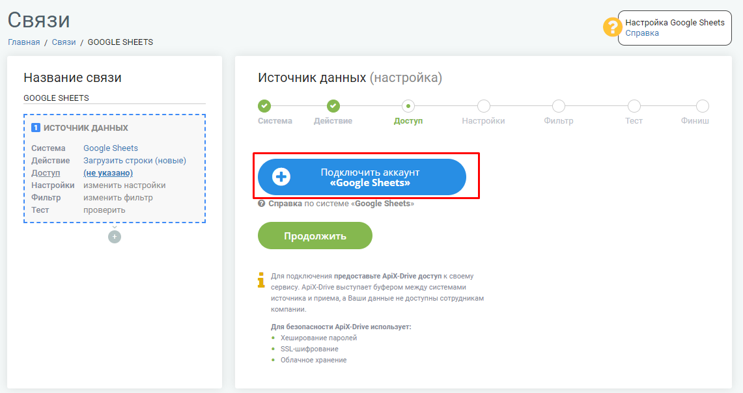Click the yellow info icon near security text
This screenshot has height=393, width=743.
coord(261,280)
